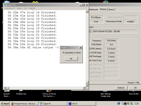The image size is (141, 106).
Task: Switch to Pctuner Forum Firefox taskbar item
Action: [x=24, y=104]
